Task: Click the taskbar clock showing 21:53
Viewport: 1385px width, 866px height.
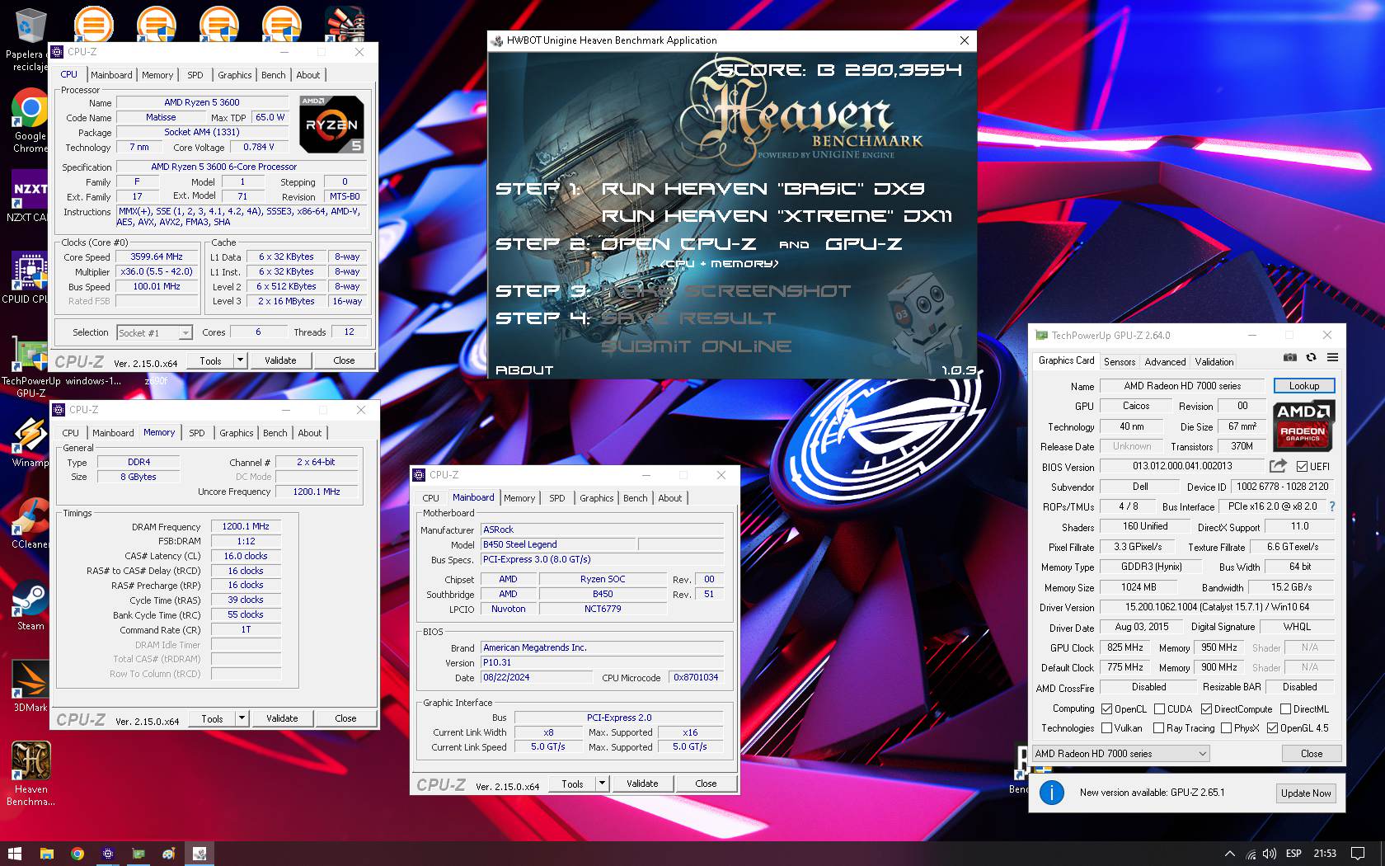Action: (1325, 854)
